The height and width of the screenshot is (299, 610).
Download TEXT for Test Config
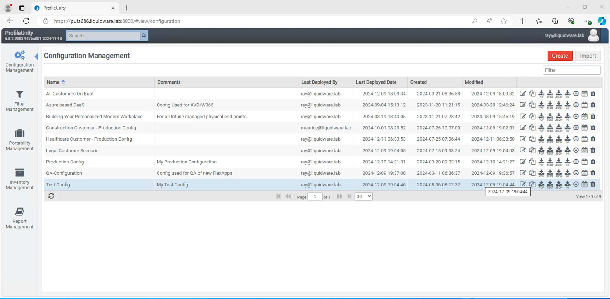pos(550,185)
